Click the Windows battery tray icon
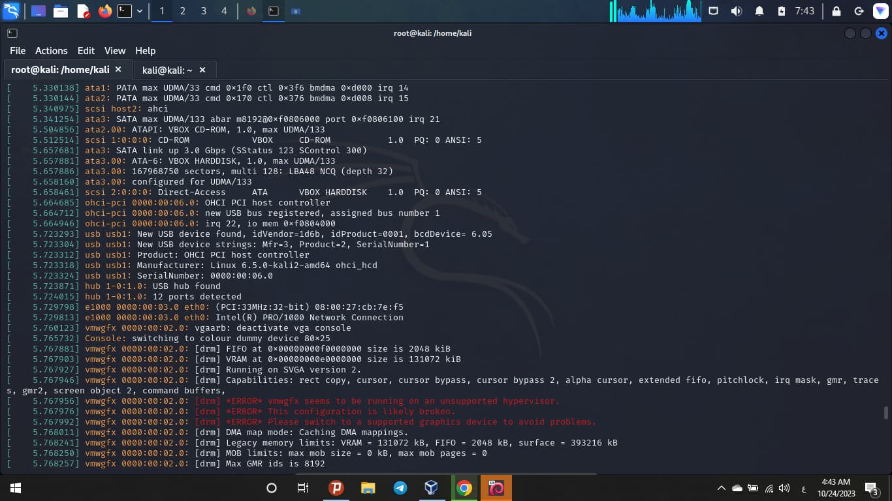The height and width of the screenshot is (501, 892). 753,488
